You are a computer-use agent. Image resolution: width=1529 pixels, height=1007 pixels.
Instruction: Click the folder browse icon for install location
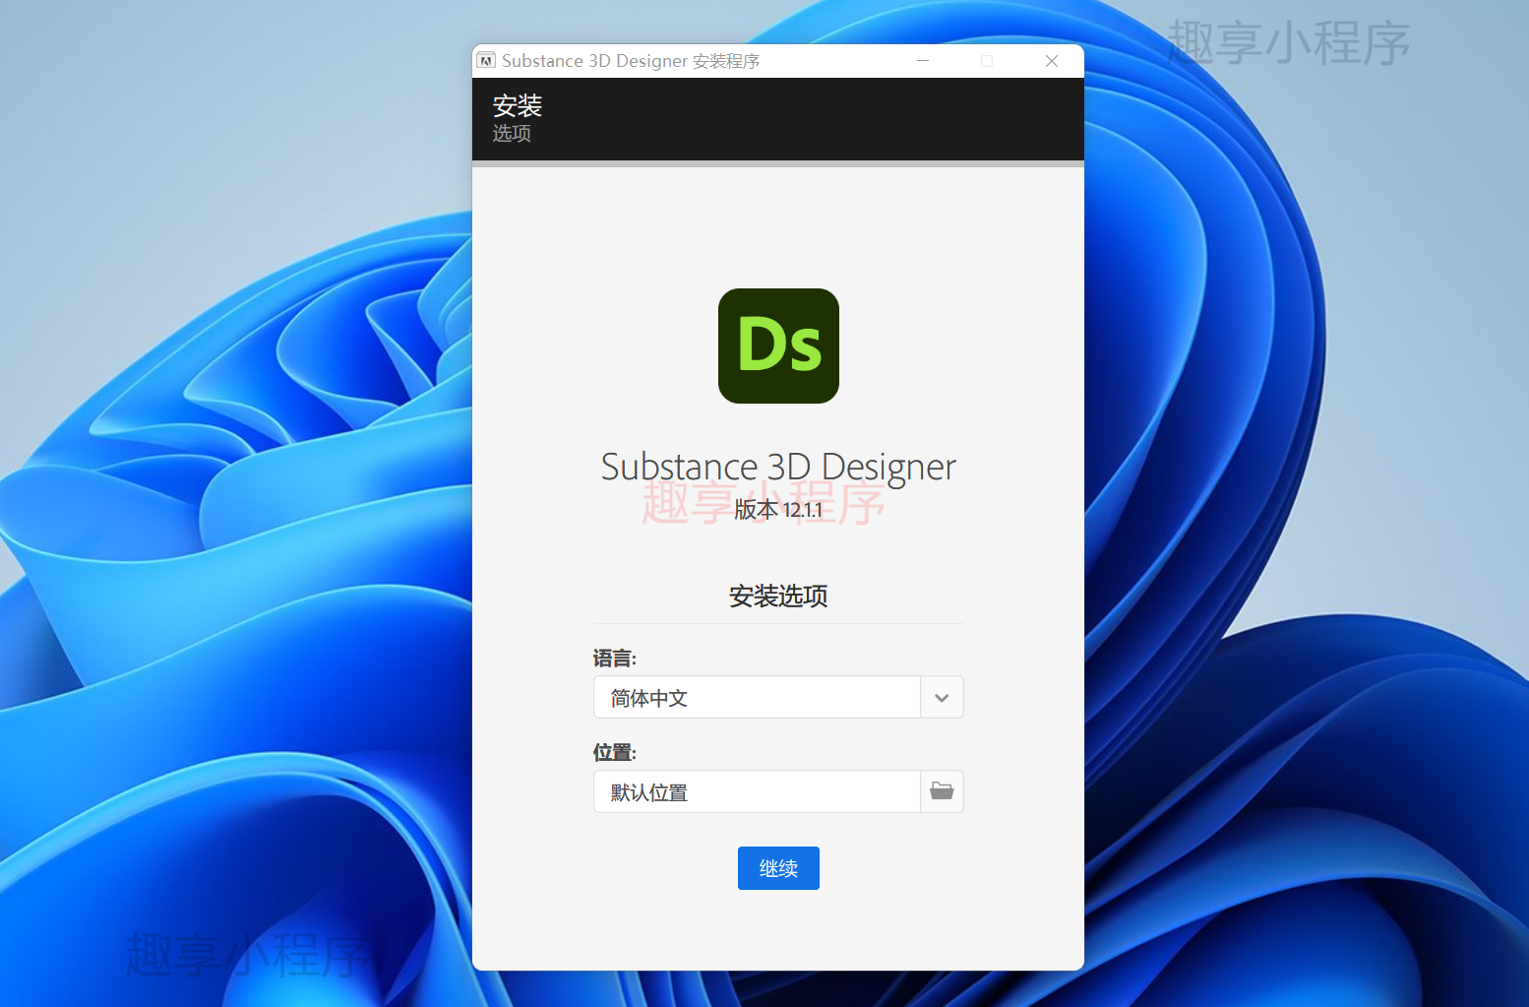(x=942, y=791)
